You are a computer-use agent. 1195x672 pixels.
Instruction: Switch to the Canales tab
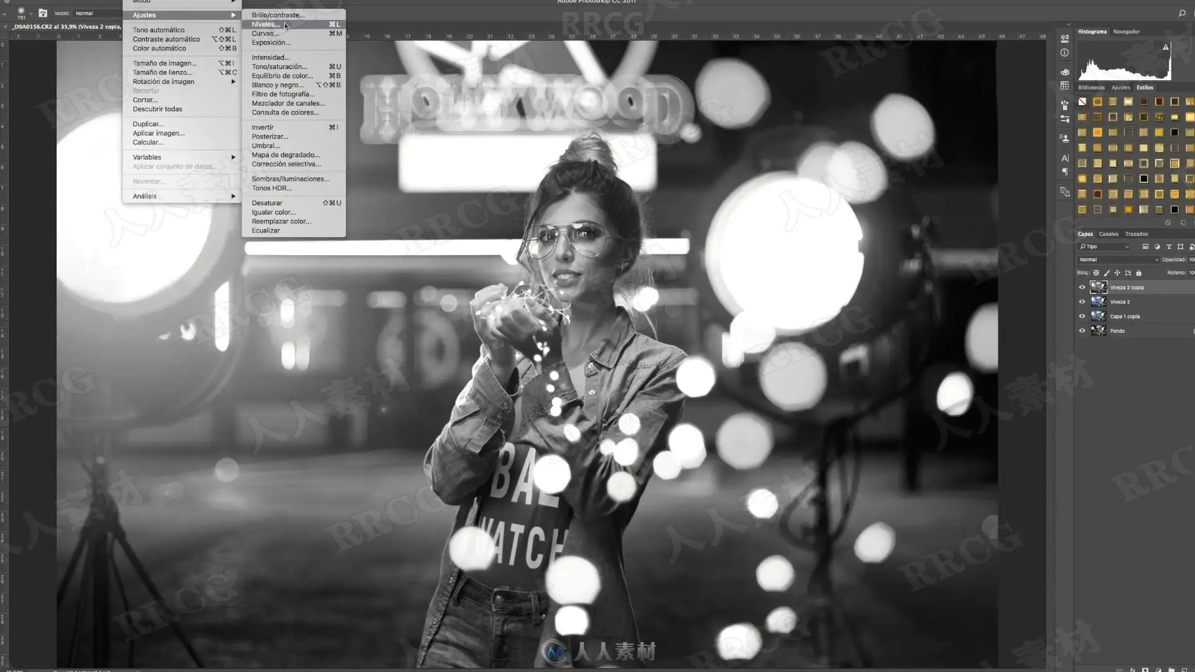pos(1108,234)
